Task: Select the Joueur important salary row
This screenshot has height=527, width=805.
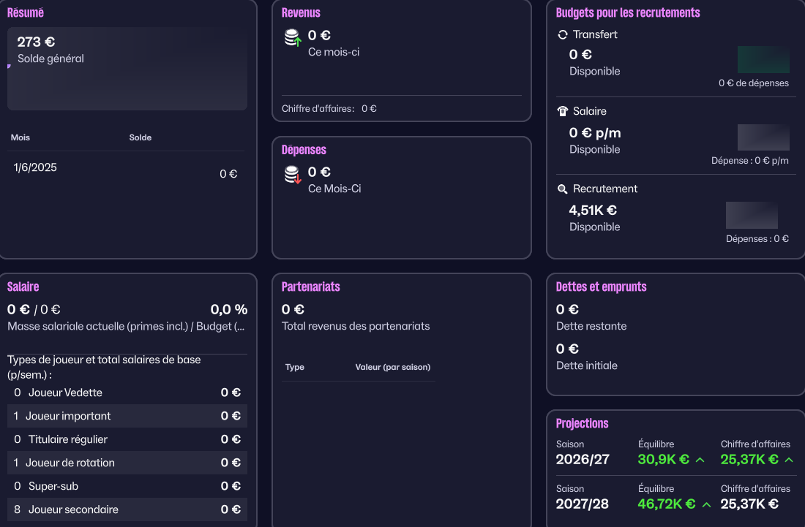Action: [127, 416]
